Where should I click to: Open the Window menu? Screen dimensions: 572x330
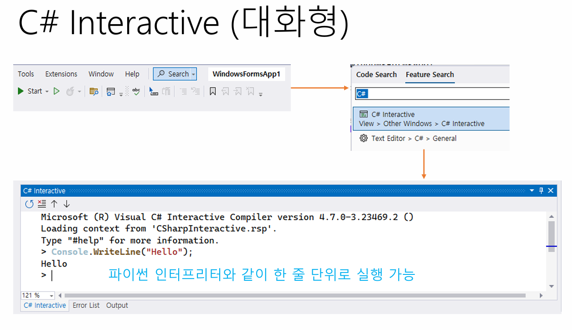click(x=101, y=74)
